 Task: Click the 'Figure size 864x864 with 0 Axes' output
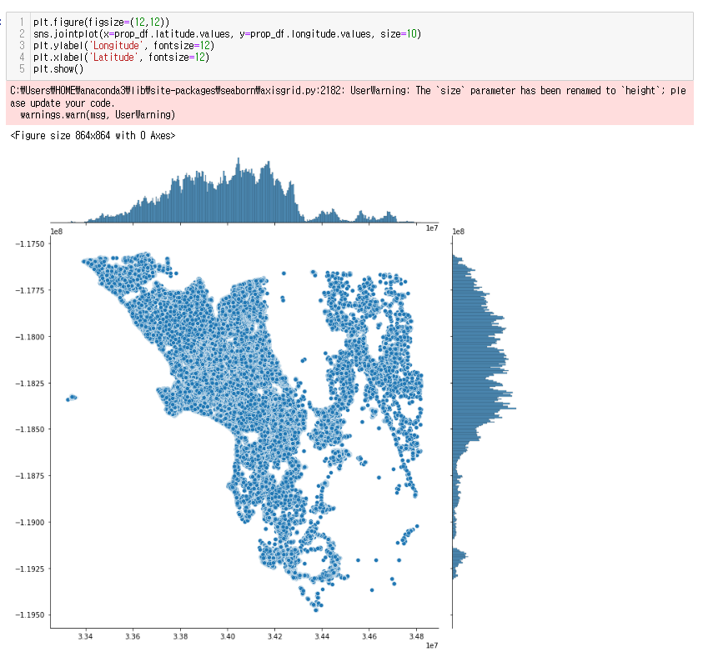point(93,136)
